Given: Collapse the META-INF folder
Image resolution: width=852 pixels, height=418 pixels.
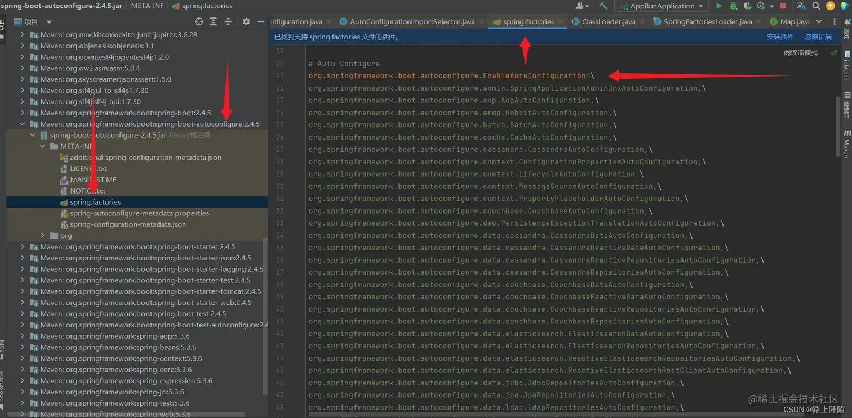Looking at the screenshot, I should (x=43, y=146).
